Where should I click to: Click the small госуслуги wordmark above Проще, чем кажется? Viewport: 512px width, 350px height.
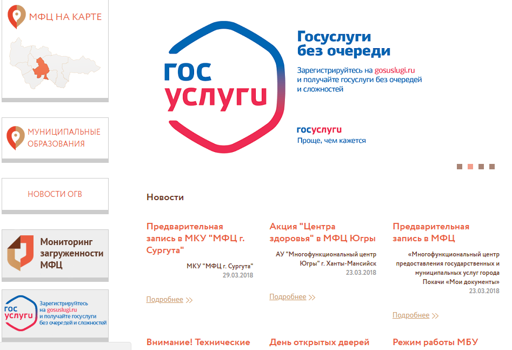click(319, 130)
